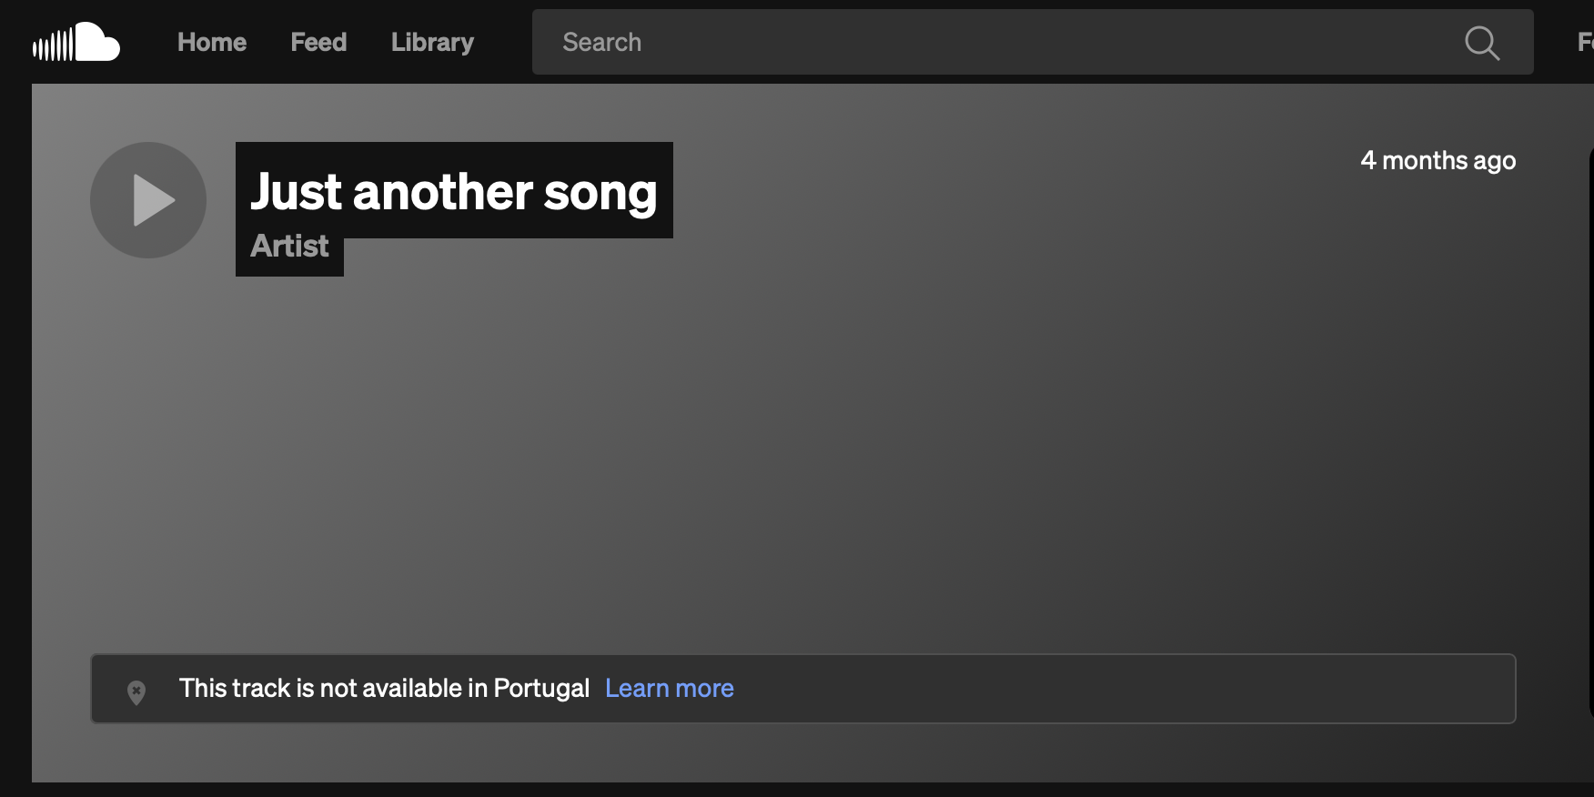Click the word Portugal in the notice
This screenshot has height=797, width=1594.
click(x=541, y=689)
